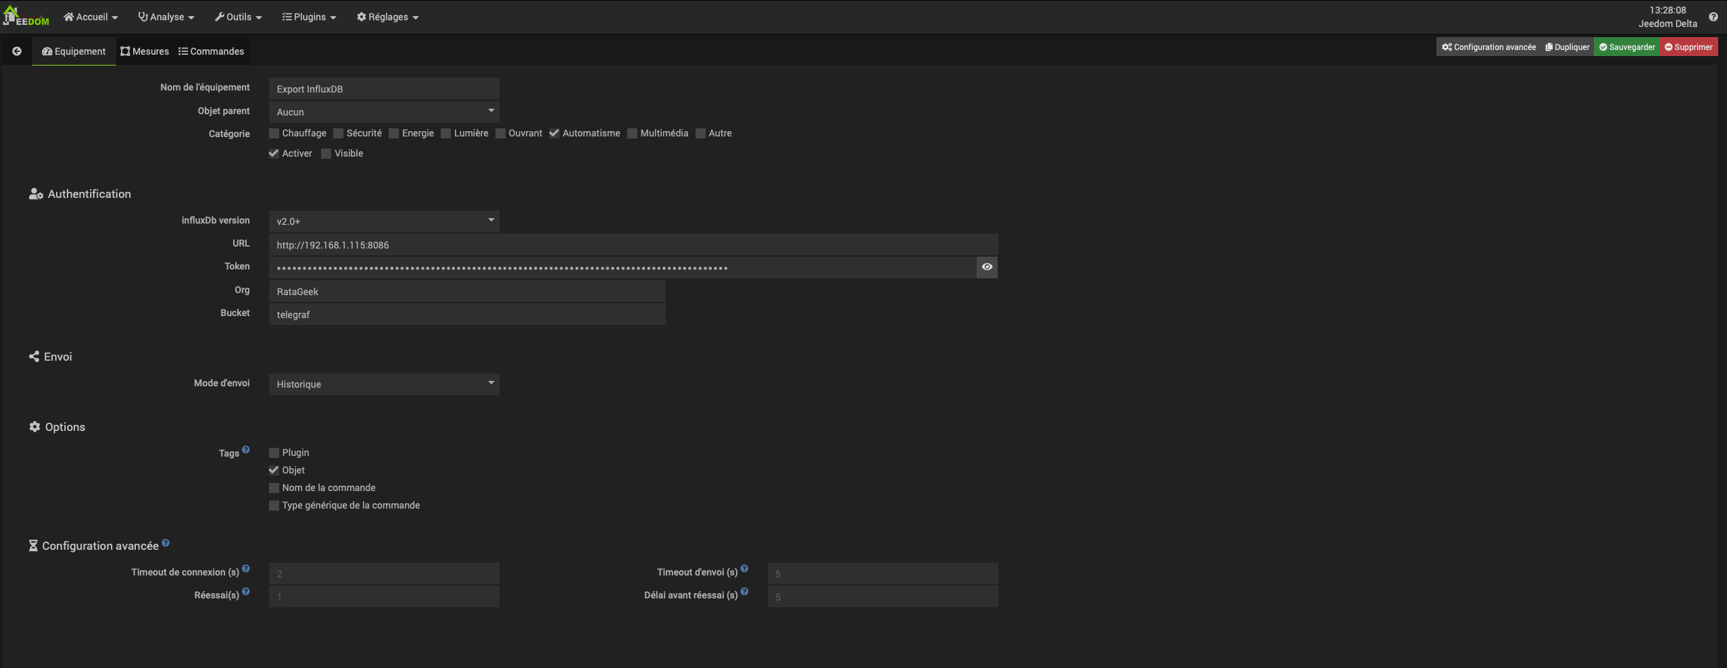The width and height of the screenshot is (1727, 668).
Task: Click the back arrow icon
Action: pyautogui.click(x=17, y=51)
